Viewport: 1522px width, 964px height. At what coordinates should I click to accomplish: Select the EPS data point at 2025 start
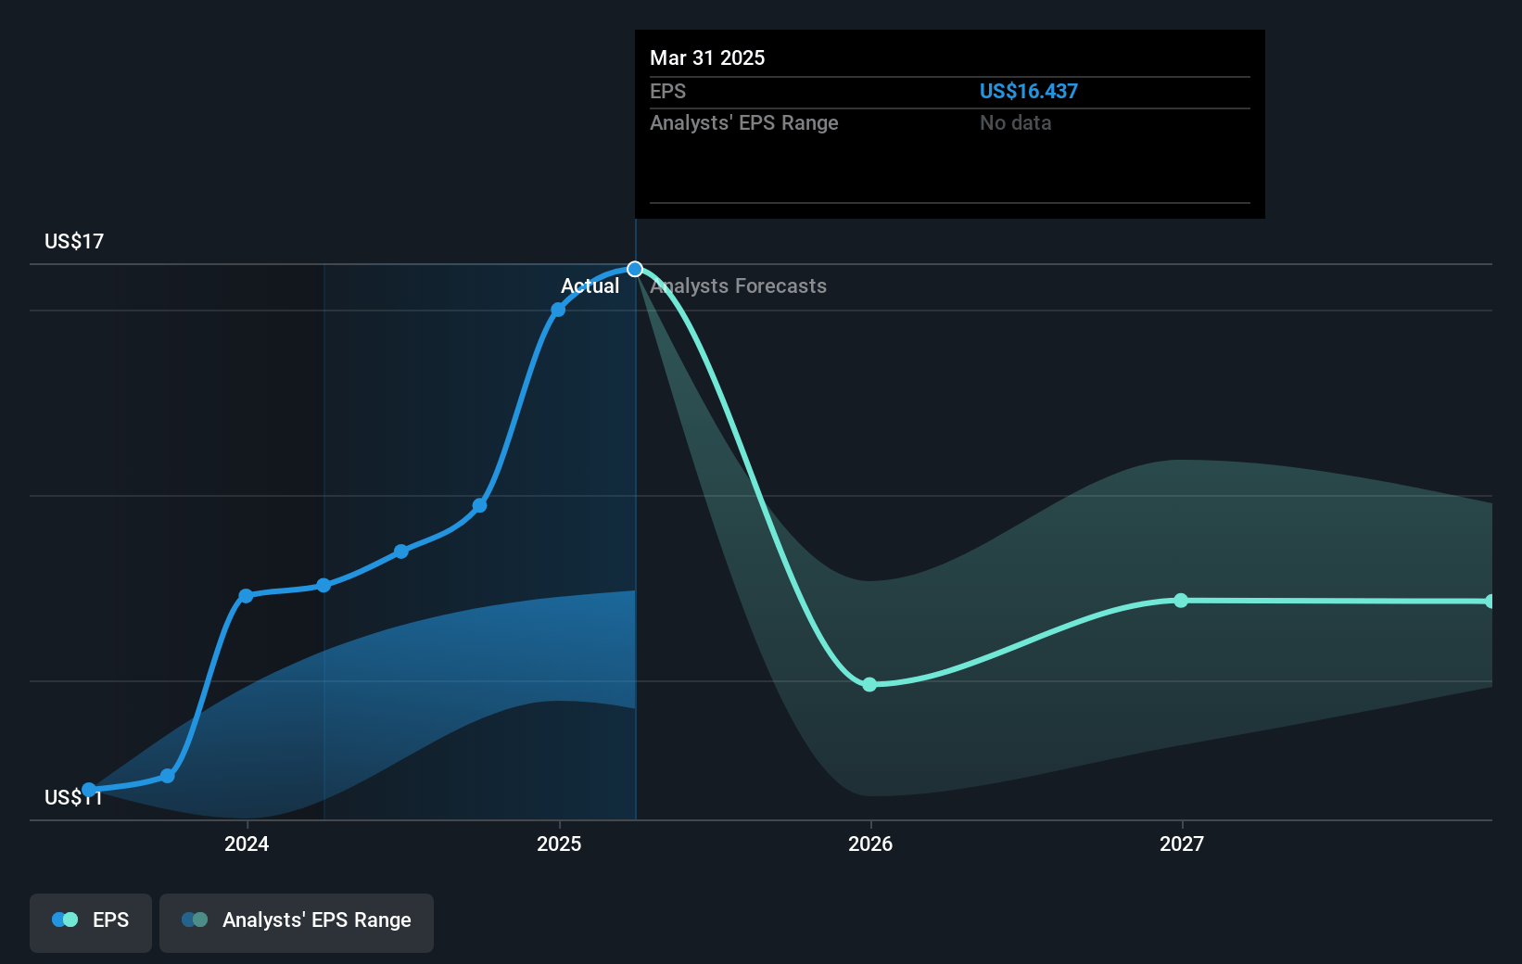coord(558,310)
